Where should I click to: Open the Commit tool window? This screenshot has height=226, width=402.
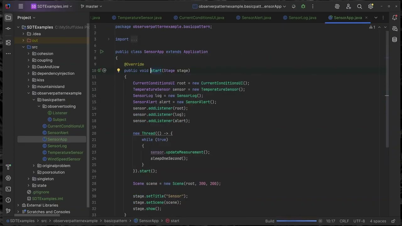(x=8, y=29)
